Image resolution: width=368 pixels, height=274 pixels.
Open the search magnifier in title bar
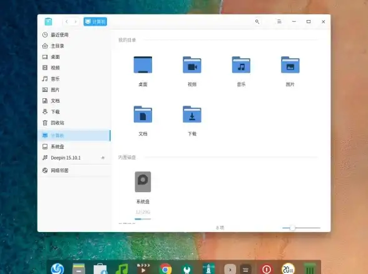257,21
